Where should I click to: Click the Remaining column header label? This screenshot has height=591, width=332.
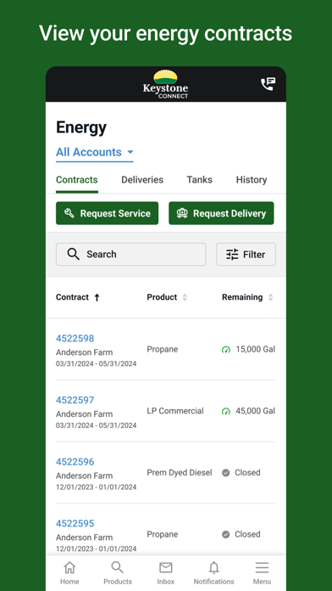pos(242,297)
